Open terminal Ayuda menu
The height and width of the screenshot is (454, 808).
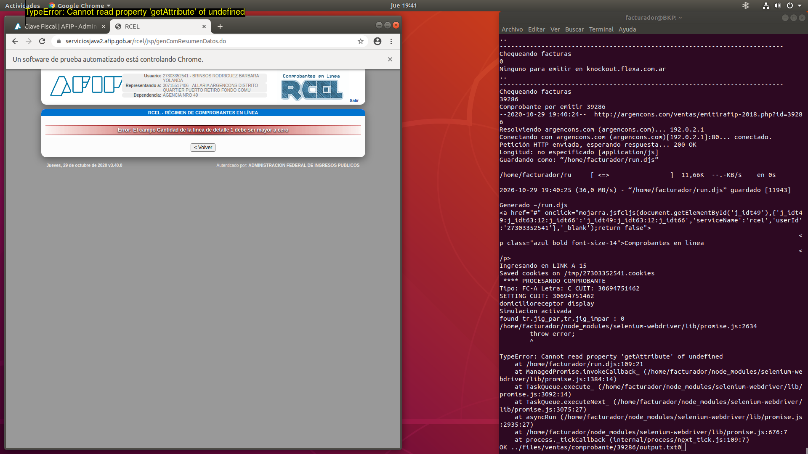(x=627, y=29)
